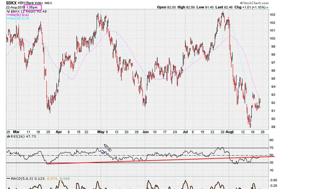This screenshot has height=189, width=336.
Task: Click the '96' price axis label
Action: click(273, 71)
